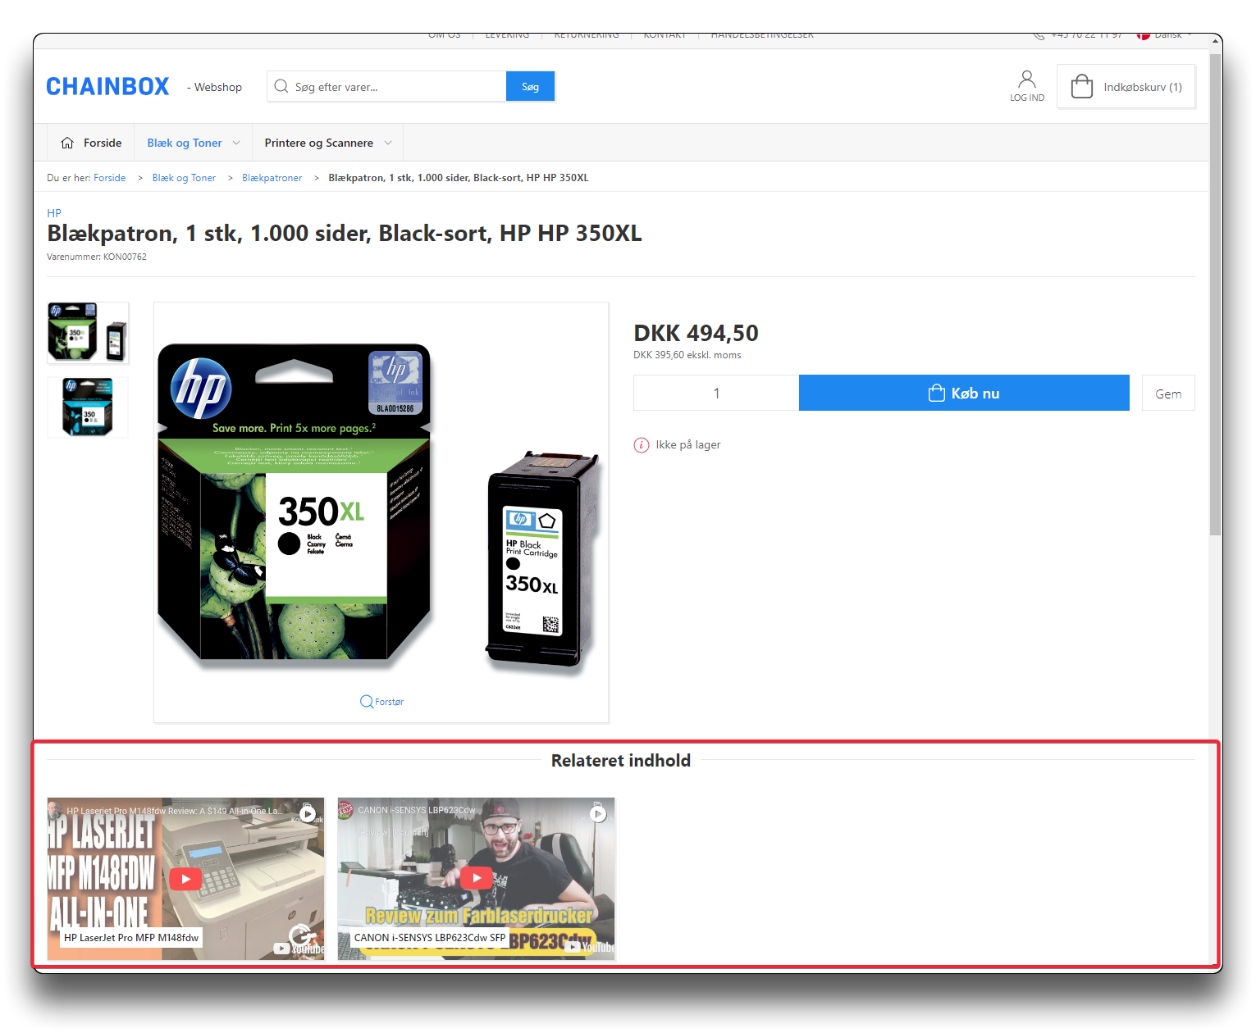Play the HP LaserJet Pro video

(185, 879)
